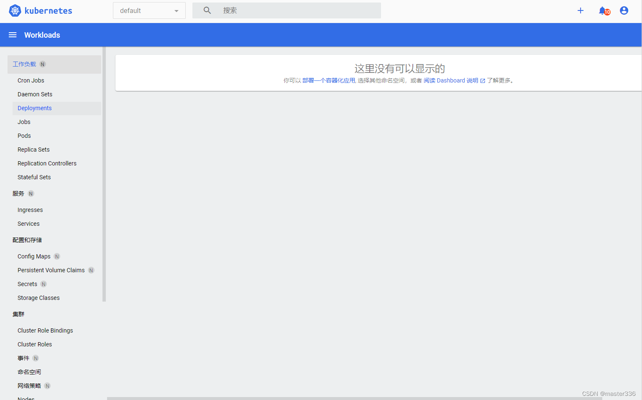Click the N badge beside Config Maps

coord(57,256)
